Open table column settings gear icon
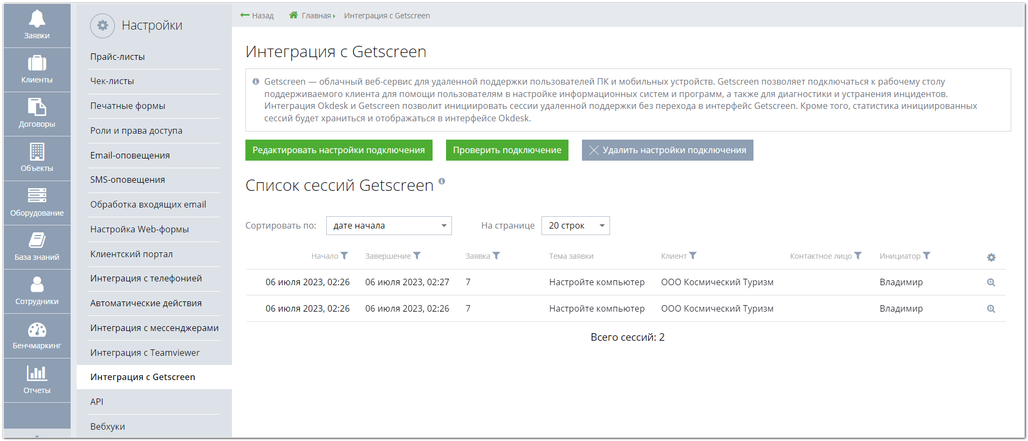Image resolution: width=1028 pixels, height=441 pixels. click(x=991, y=258)
